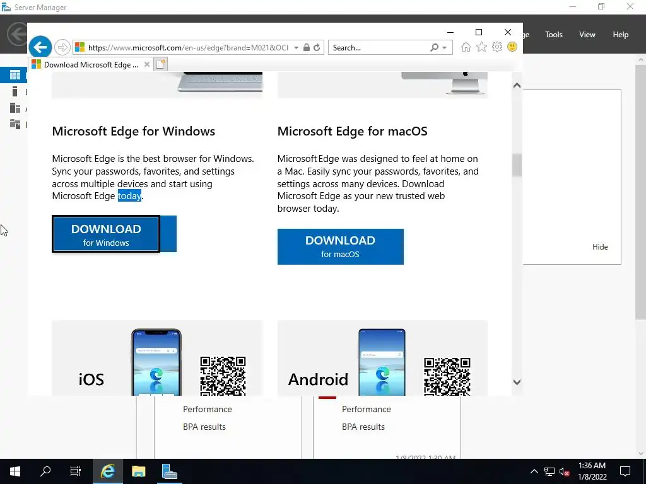
Task: Click the web page scrollbar thumb
Action: 517,165
